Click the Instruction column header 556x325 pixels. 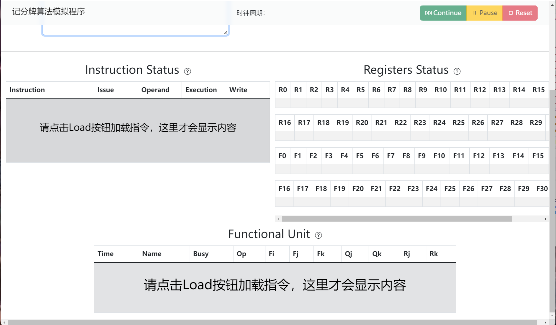click(x=50, y=90)
